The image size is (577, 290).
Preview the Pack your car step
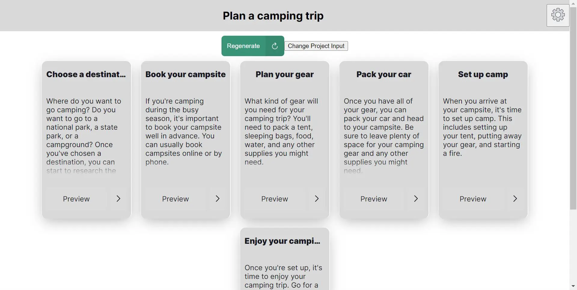374,199
